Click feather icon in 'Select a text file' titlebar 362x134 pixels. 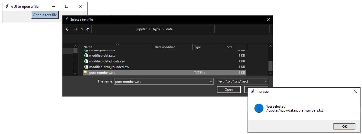coord(67,19)
